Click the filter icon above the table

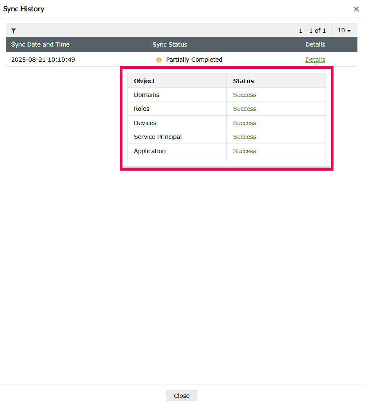click(x=14, y=31)
